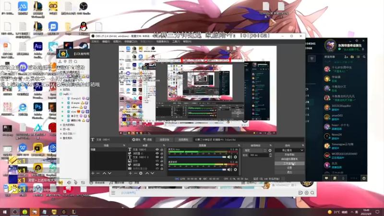
Task: Open the 停止推流 button dropdown arrow
Action: (x=302, y=150)
